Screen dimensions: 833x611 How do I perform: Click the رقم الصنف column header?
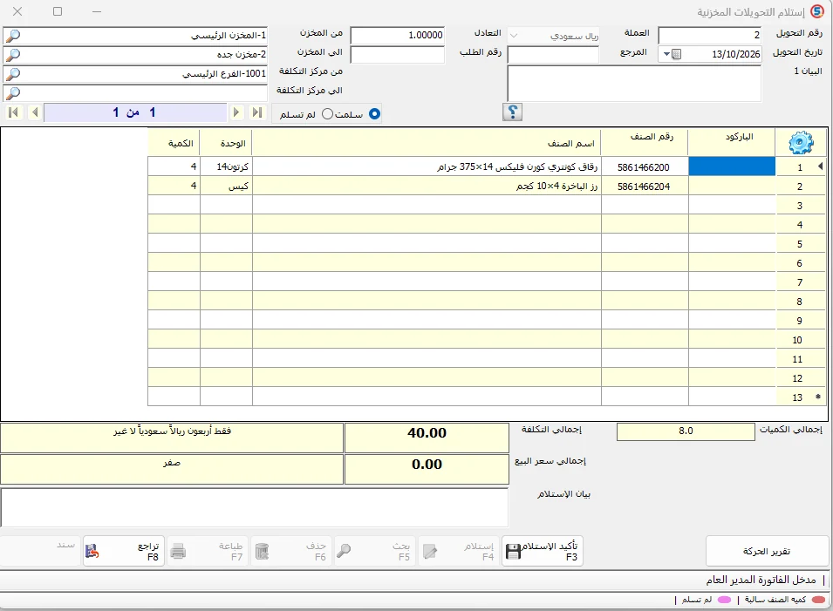645,142
